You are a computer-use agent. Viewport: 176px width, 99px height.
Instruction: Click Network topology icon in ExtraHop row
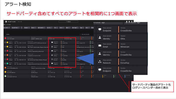click(x=52, y=59)
